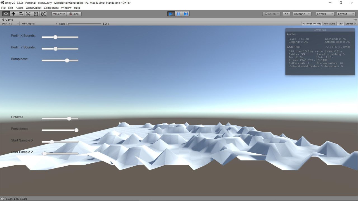
Task: Select the Move tool
Action: coord(13,14)
